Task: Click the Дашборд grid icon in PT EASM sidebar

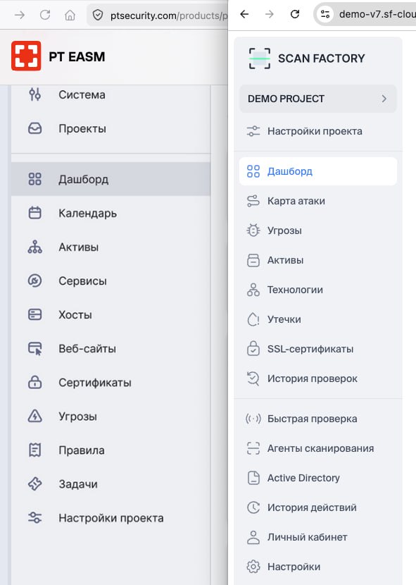Action: [35, 179]
